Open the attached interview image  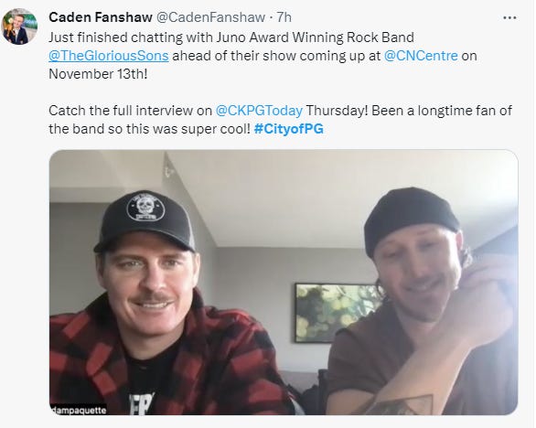(284, 283)
